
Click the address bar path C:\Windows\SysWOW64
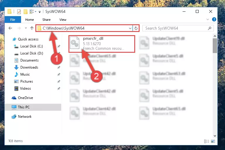coord(63,28)
